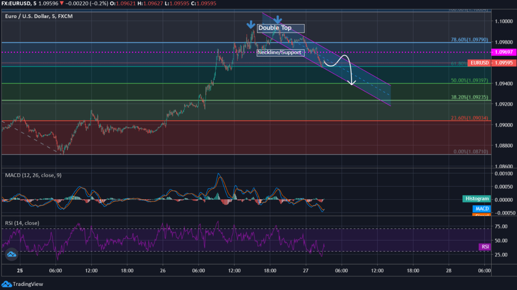The image size is (517, 290).
Task: Click the red EURUSD price tag
Action: click(x=480, y=63)
